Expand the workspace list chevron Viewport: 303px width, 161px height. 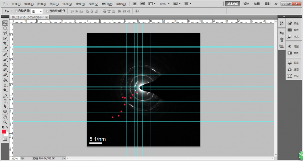click(276, 4)
